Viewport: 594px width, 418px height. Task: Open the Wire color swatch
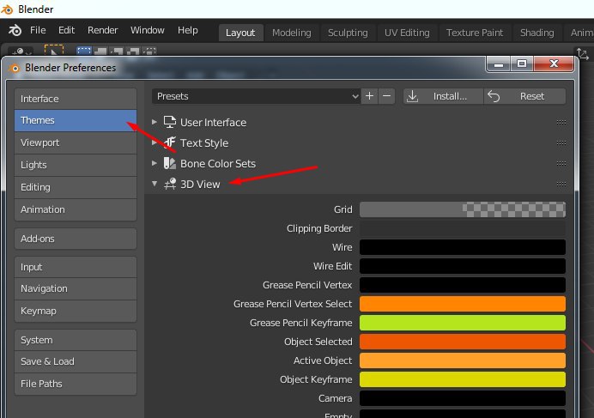(463, 247)
